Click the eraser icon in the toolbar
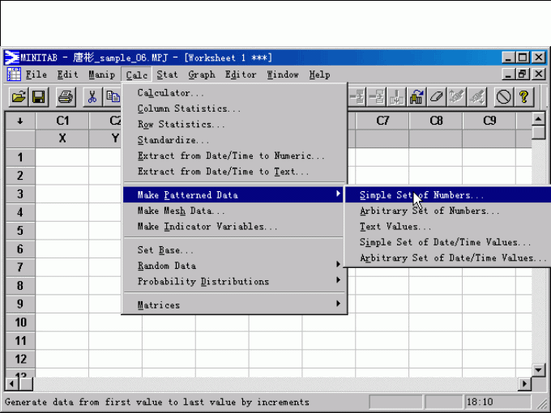 click(437, 97)
